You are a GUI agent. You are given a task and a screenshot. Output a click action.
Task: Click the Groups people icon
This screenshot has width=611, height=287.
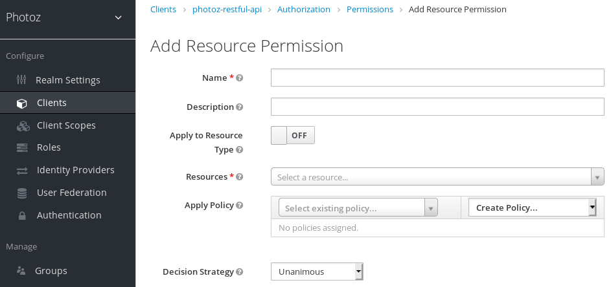(x=21, y=271)
